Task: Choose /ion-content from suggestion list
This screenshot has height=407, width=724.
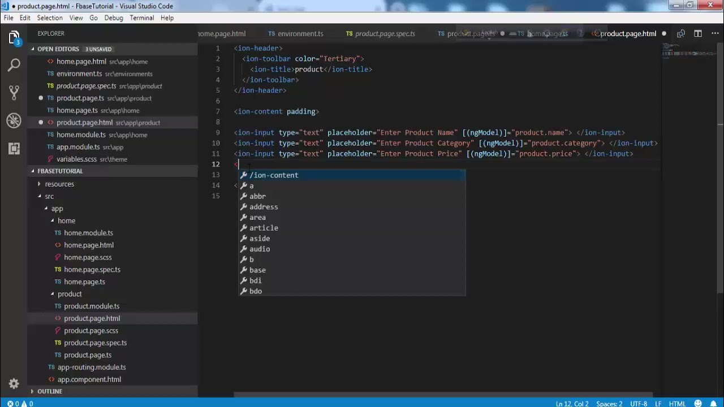Action: click(x=351, y=175)
